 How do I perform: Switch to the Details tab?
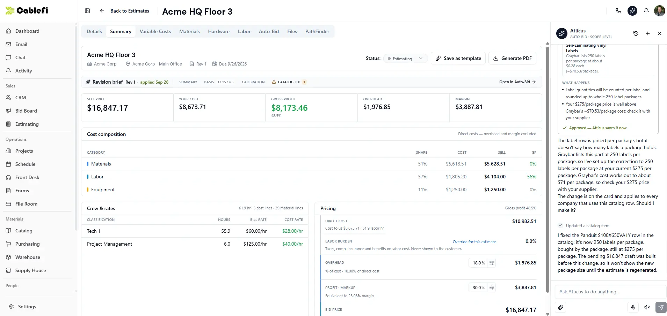click(94, 31)
